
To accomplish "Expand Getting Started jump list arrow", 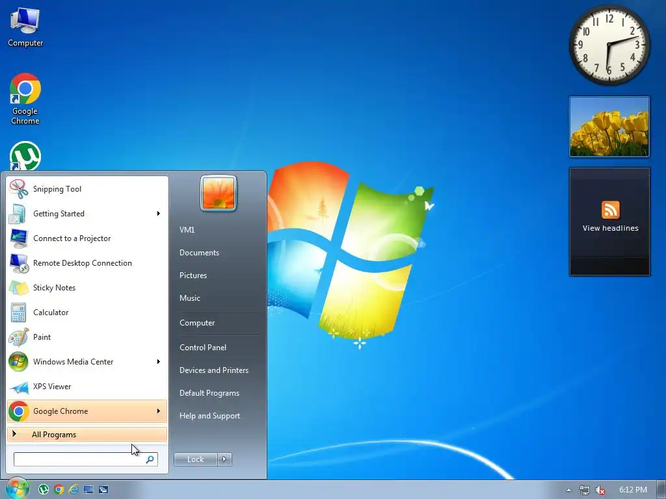I will tap(159, 213).
